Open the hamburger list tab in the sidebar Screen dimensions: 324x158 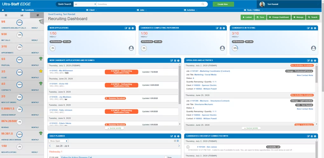pos(6,15)
